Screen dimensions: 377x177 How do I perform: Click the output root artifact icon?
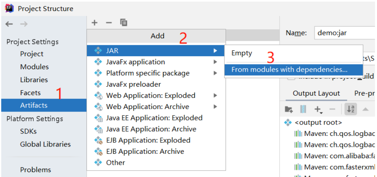coord(288,122)
